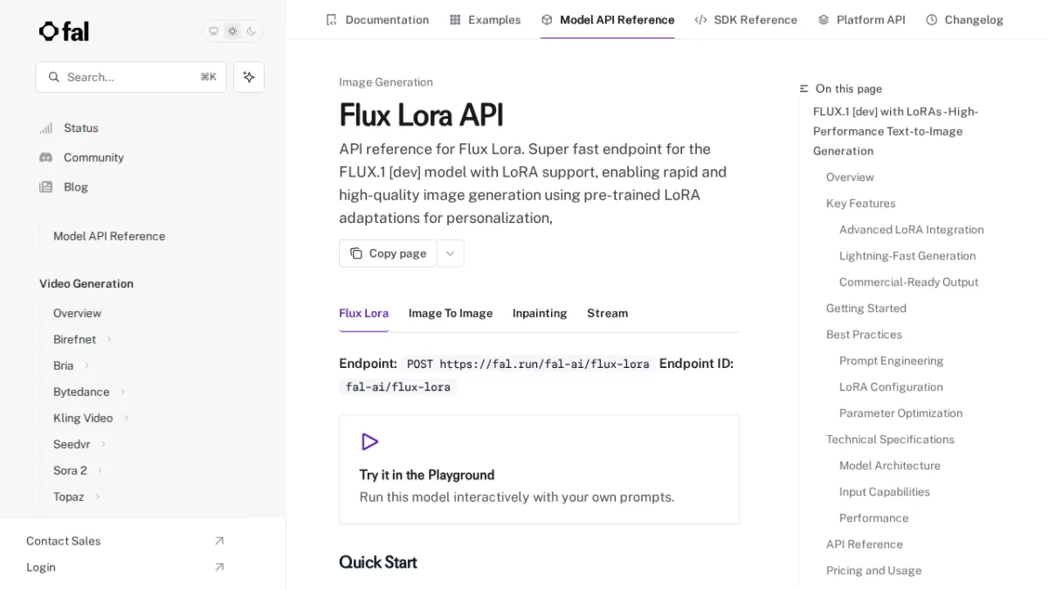Screen dimensions: 1048x590
Task: Jump to Getting Started section
Action: point(866,308)
